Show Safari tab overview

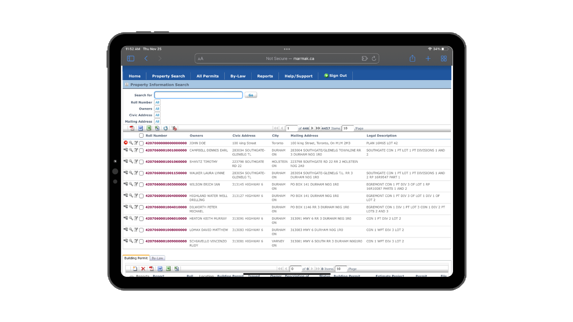pyautogui.click(x=444, y=59)
